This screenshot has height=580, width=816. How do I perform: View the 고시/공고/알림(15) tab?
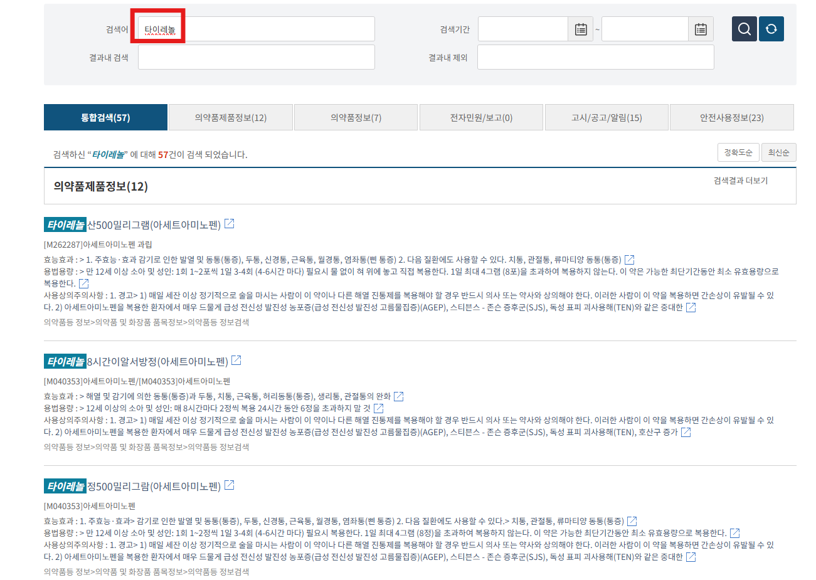[607, 117]
